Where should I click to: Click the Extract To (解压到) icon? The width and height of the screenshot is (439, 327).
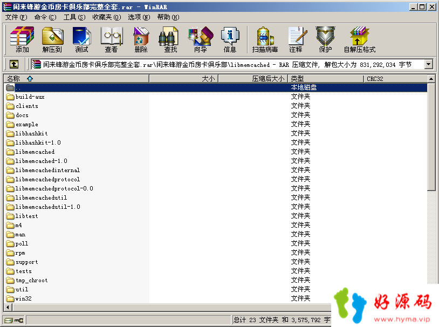(x=52, y=39)
